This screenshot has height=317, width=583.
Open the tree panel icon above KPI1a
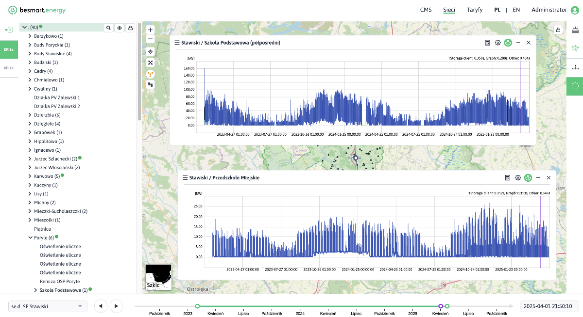pos(9,30)
